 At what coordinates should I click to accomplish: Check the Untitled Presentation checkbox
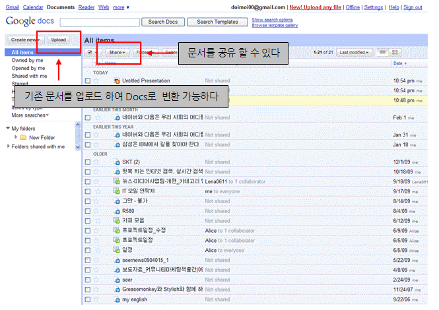coord(88,80)
